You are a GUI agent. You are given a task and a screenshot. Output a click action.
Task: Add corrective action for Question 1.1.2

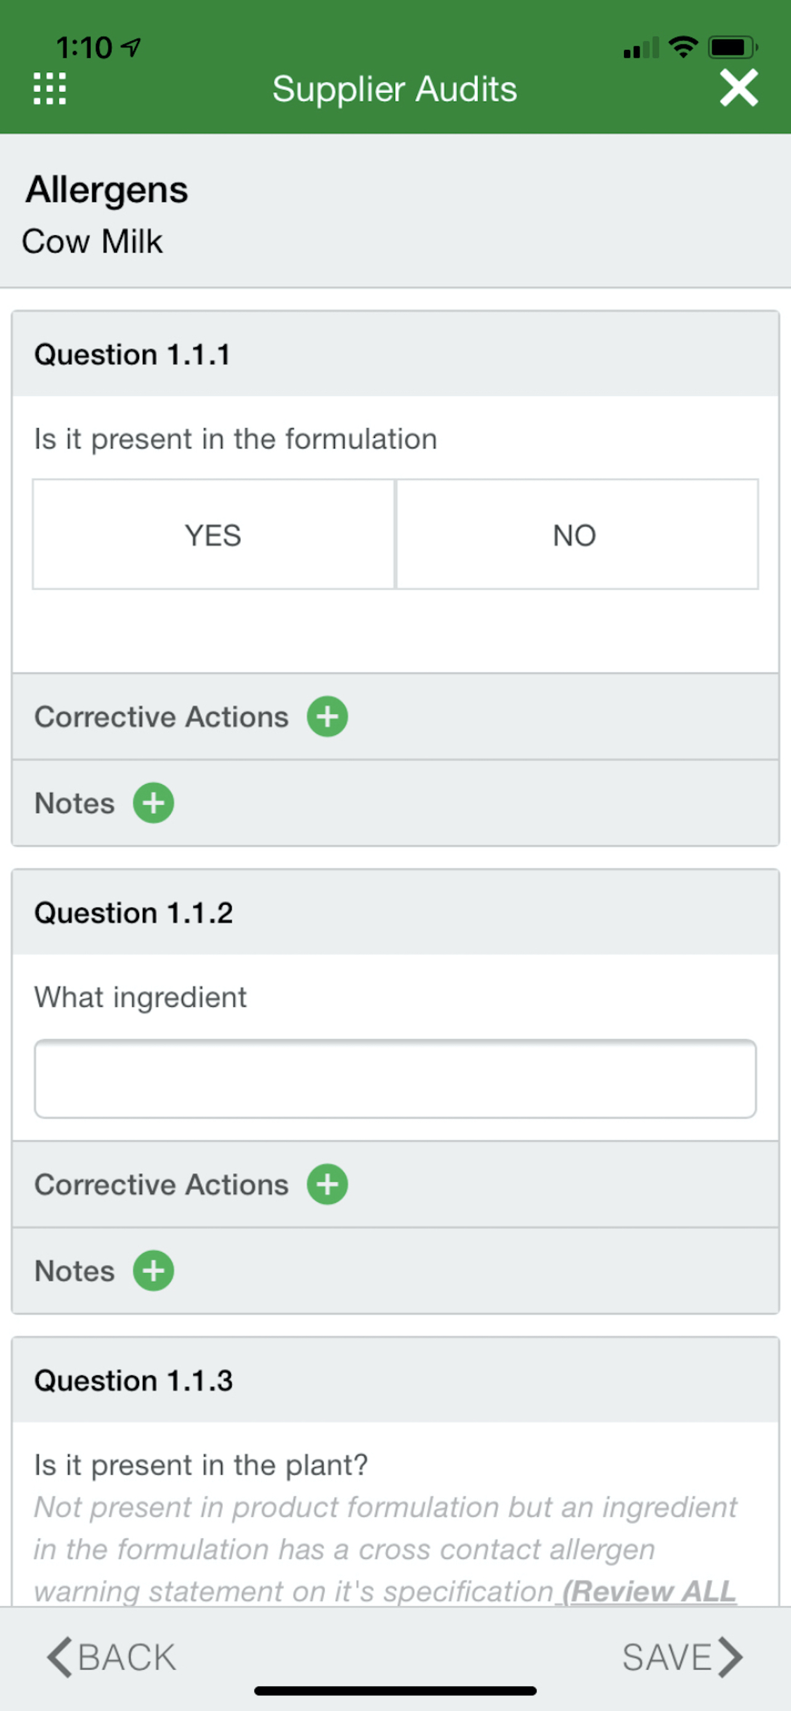[327, 1184]
